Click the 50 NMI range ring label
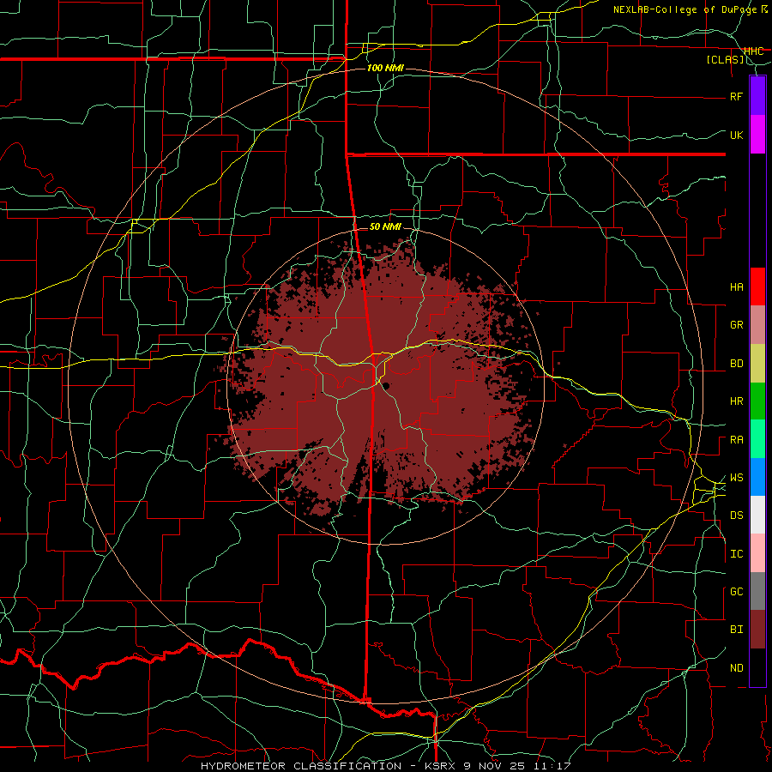This screenshot has height=772, width=772. 385,226
